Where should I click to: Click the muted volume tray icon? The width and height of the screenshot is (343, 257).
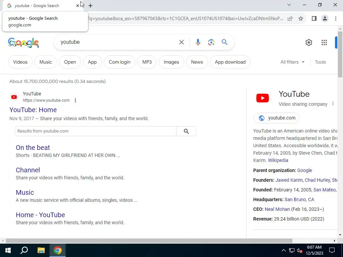click(x=300, y=250)
